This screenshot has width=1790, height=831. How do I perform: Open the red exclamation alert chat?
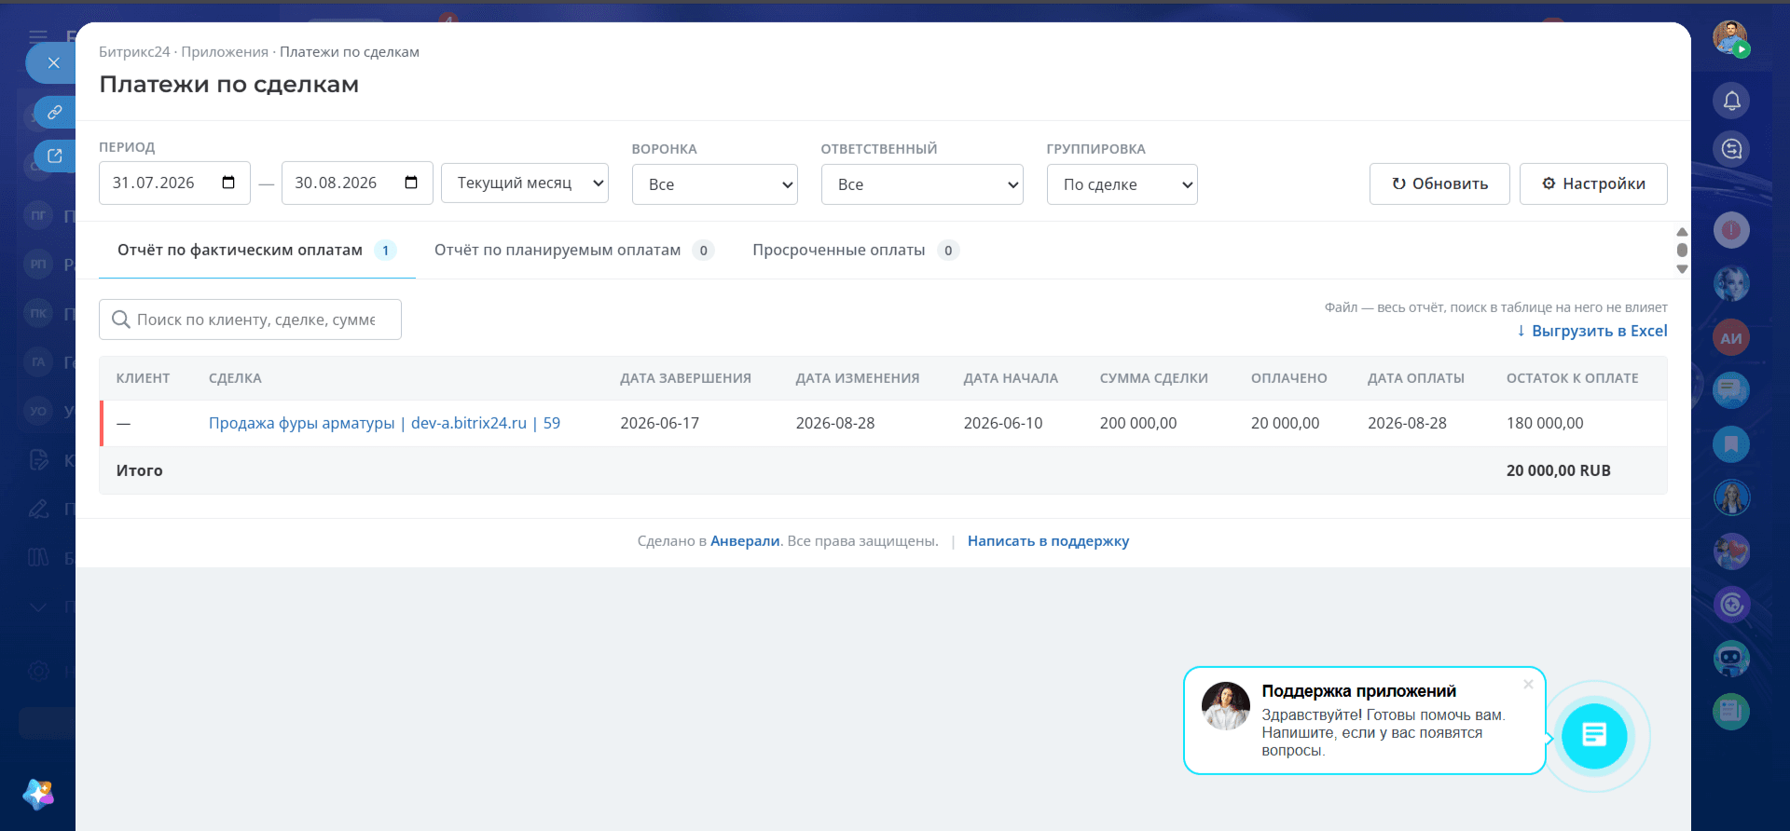point(1731,230)
